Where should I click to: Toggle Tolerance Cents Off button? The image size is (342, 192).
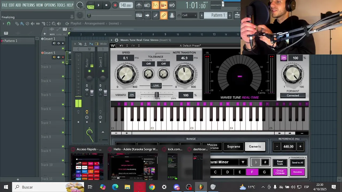point(148,64)
